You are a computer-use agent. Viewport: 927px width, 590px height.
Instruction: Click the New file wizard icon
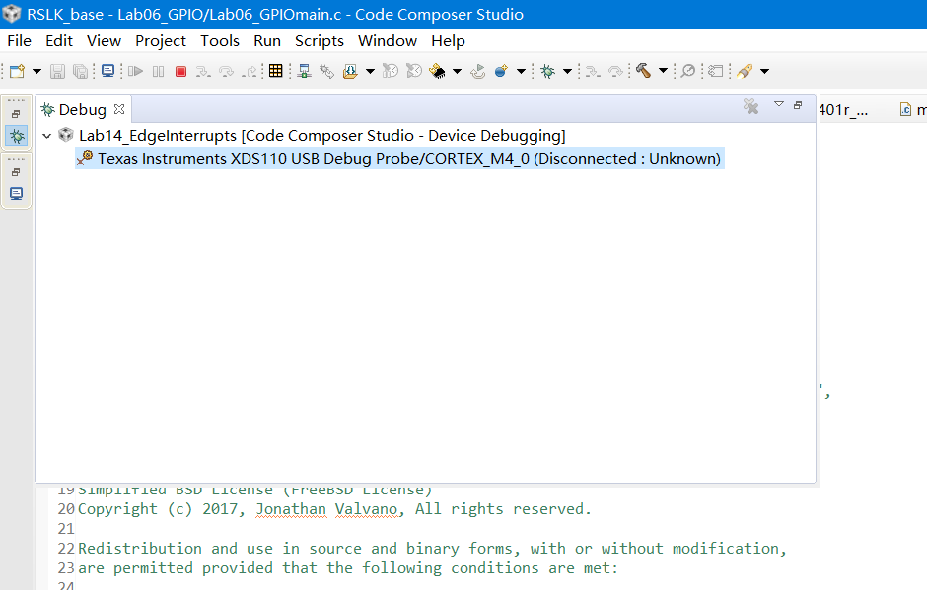[17, 72]
